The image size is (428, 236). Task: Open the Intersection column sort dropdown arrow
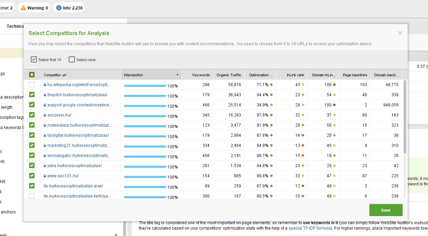[177, 75]
